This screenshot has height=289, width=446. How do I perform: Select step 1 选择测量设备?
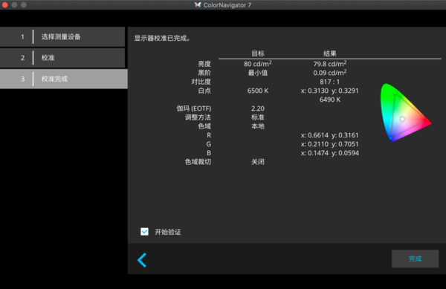(62, 36)
